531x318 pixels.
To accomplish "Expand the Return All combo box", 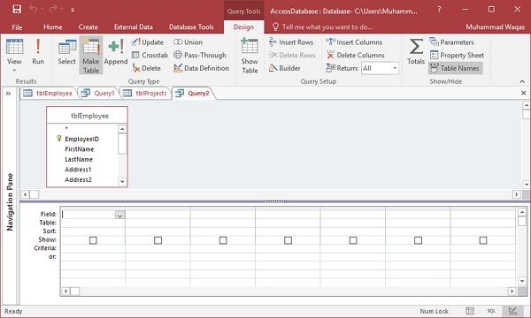I will (x=395, y=68).
